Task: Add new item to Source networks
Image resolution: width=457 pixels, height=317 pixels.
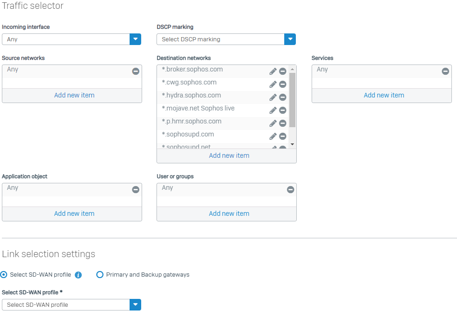Action: pyautogui.click(x=74, y=95)
